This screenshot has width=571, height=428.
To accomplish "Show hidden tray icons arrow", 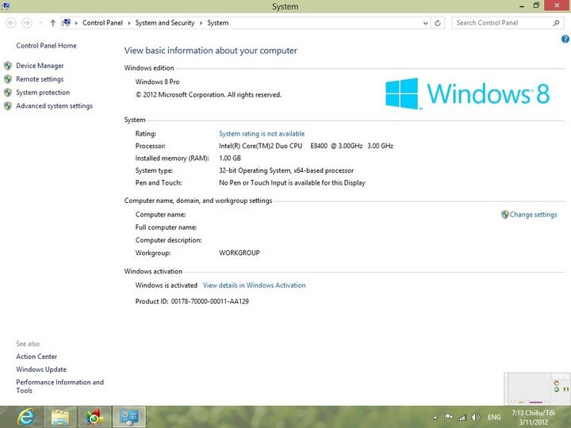I will [435, 418].
